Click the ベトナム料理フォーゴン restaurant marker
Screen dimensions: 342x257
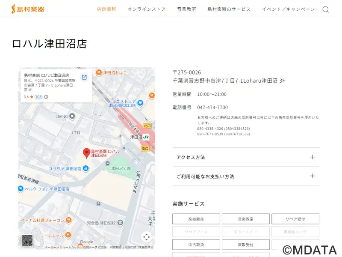pos(69,220)
